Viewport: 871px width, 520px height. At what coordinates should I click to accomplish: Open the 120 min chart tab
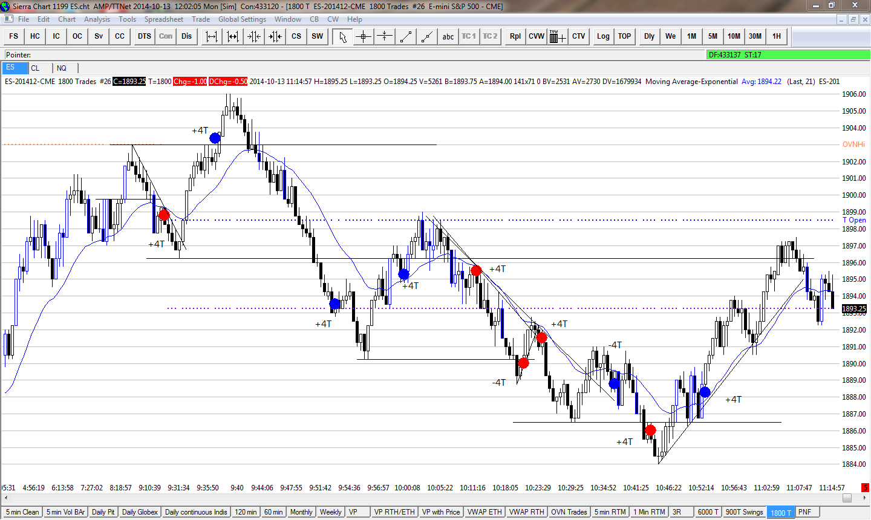pyautogui.click(x=246, y=512)
